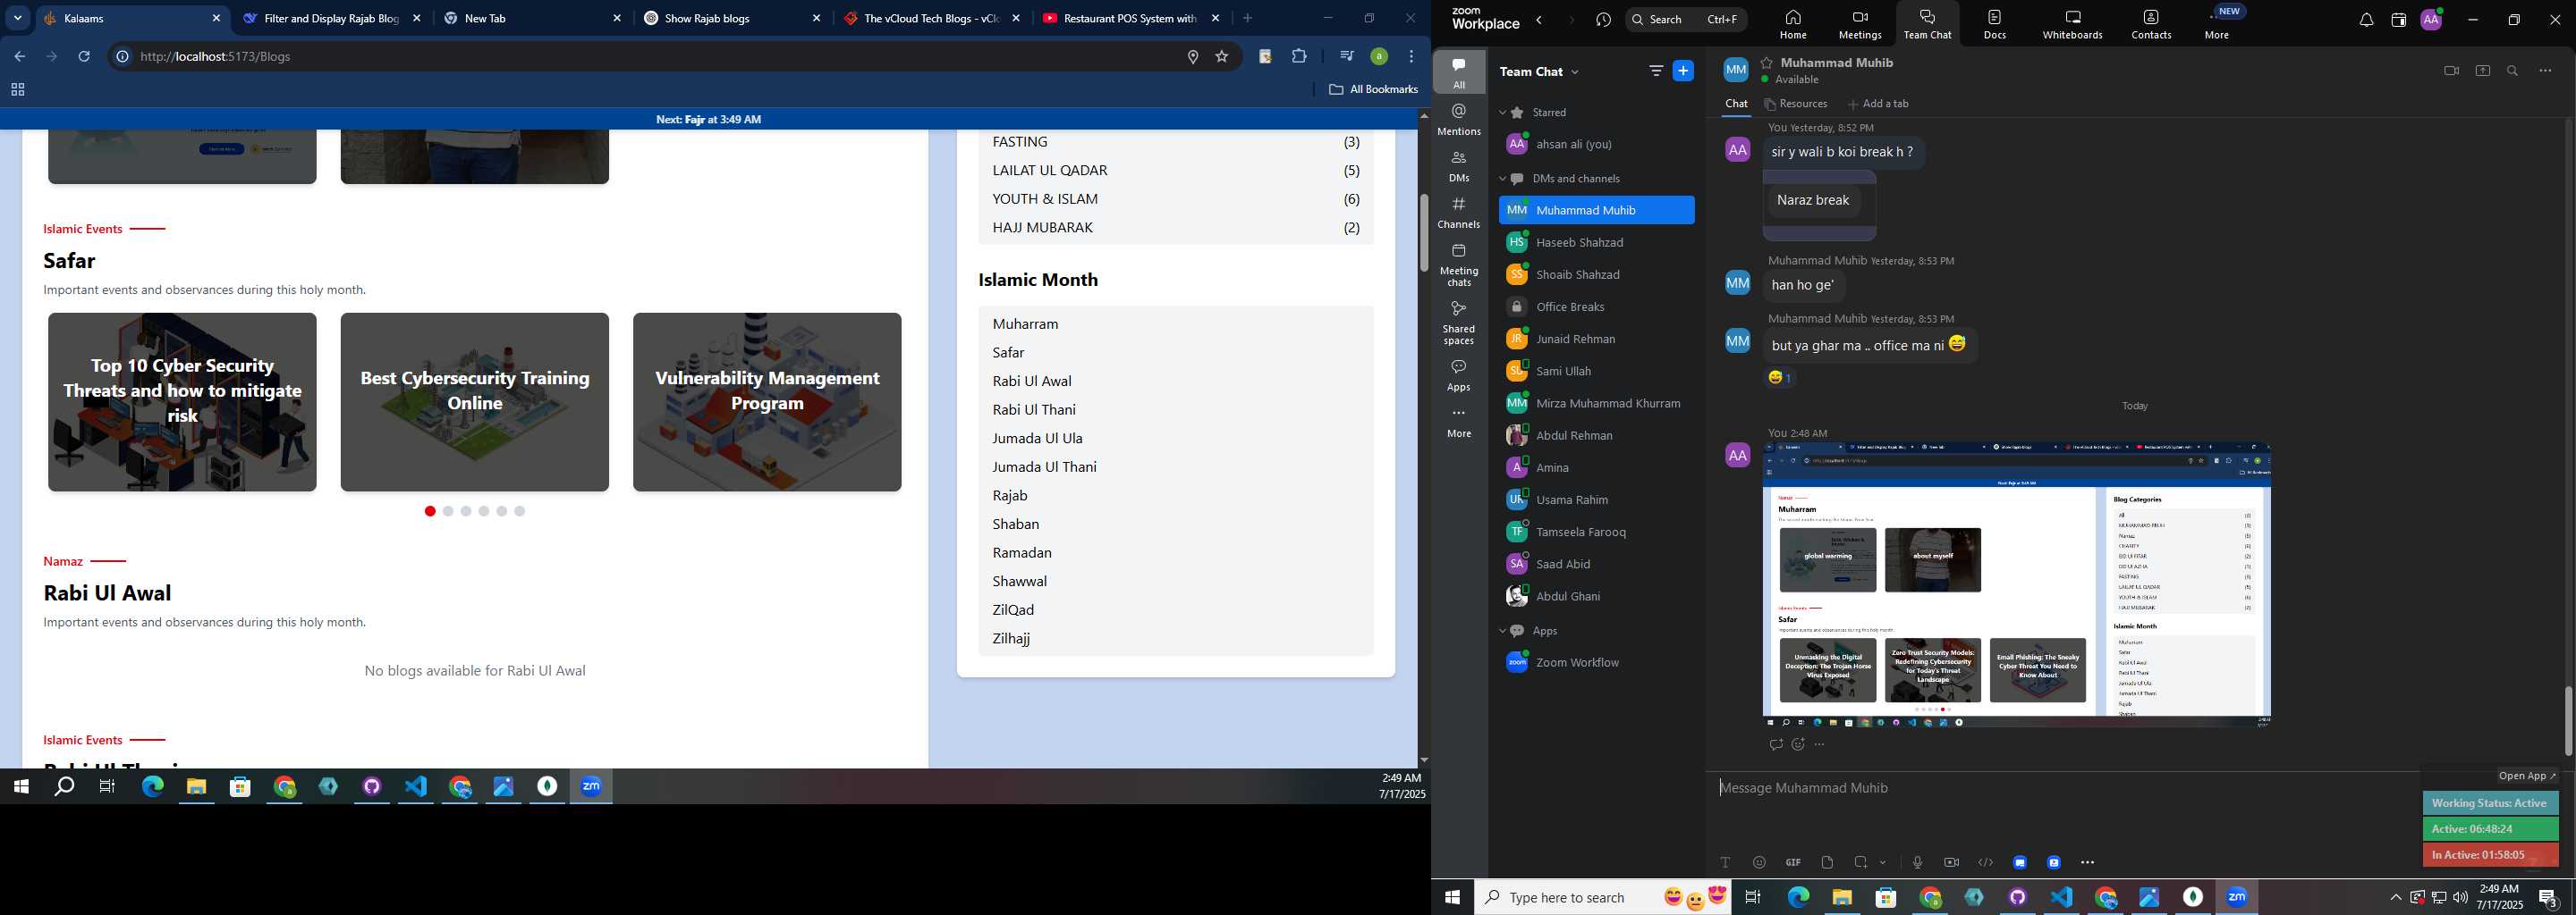Select LAILAT UL QADAR blog category

[1176, 171]
